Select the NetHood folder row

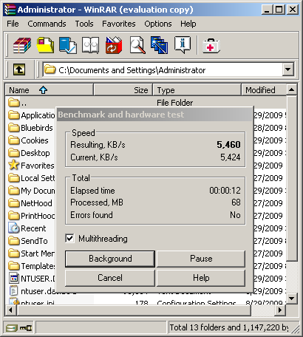[31, 203]
